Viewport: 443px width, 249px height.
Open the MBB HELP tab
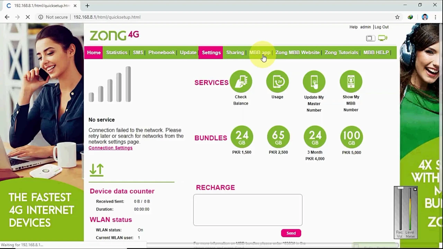pos(376,53)
